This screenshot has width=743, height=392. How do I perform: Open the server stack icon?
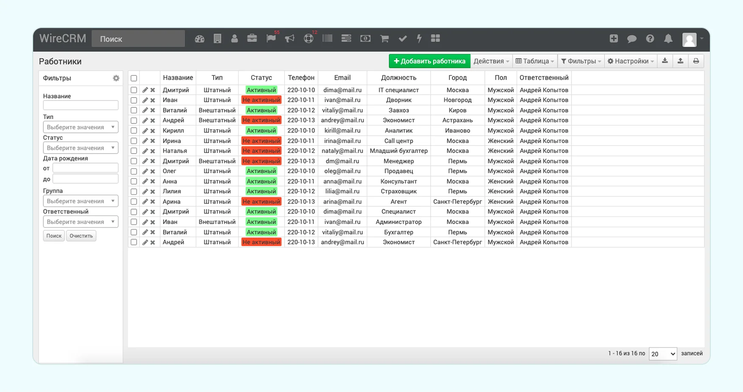point(346,39)
